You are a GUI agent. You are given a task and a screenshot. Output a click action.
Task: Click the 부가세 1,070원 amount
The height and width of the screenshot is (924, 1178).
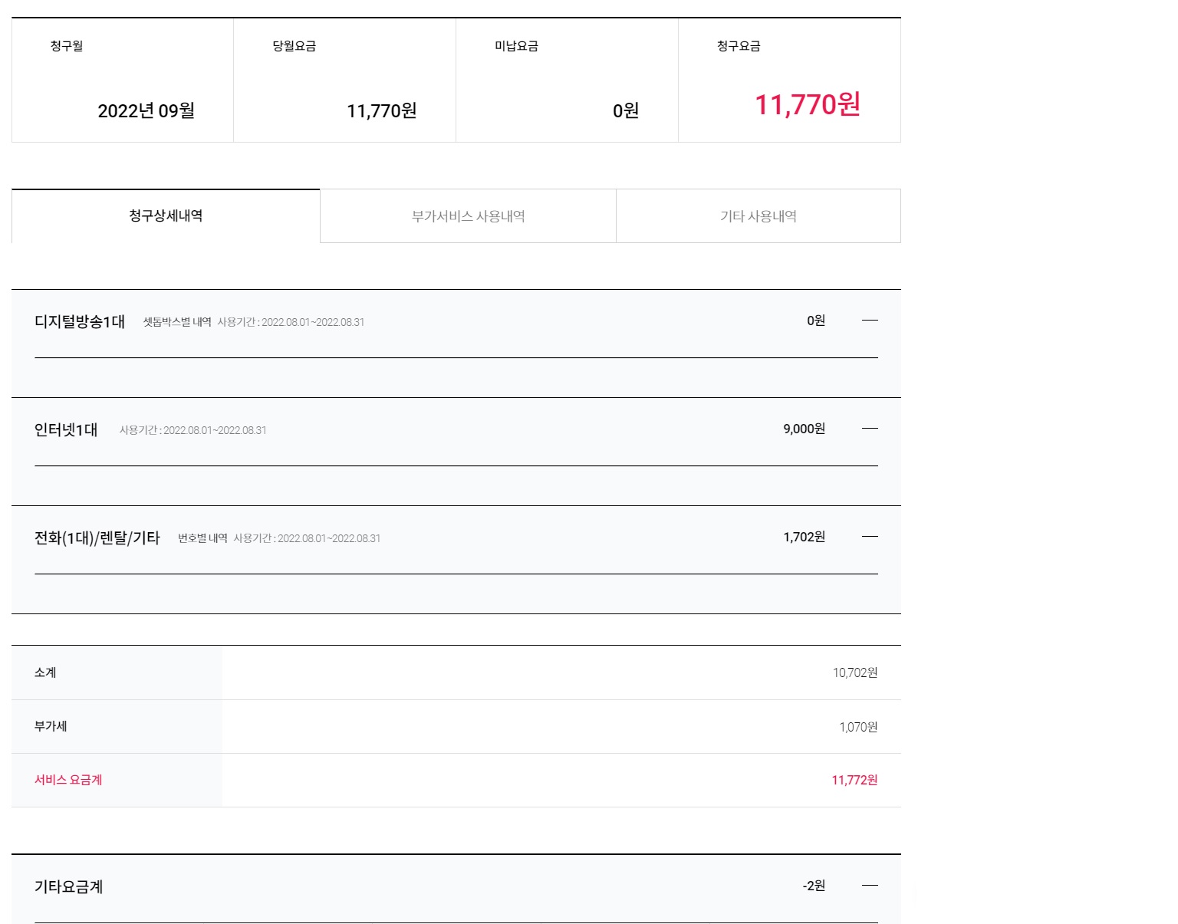[857, 727]
